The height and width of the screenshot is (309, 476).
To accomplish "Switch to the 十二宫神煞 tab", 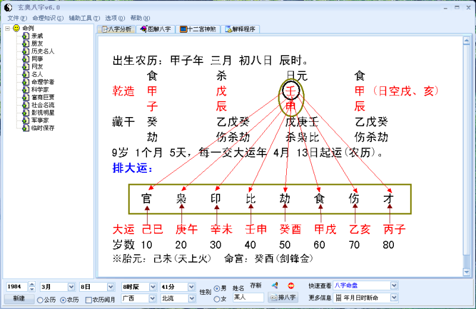I will coord(198,29).
